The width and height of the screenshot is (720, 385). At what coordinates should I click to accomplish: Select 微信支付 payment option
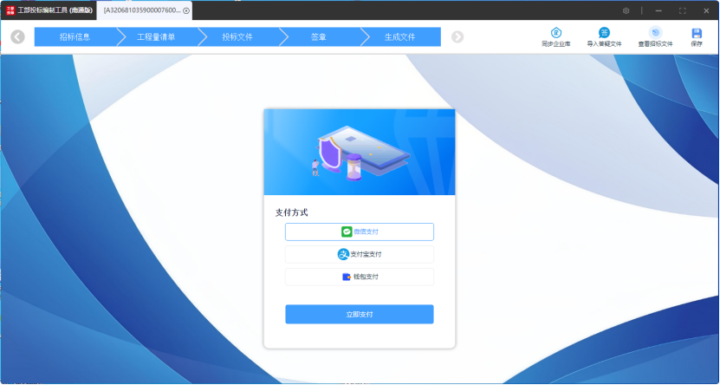tap(360, 232)
